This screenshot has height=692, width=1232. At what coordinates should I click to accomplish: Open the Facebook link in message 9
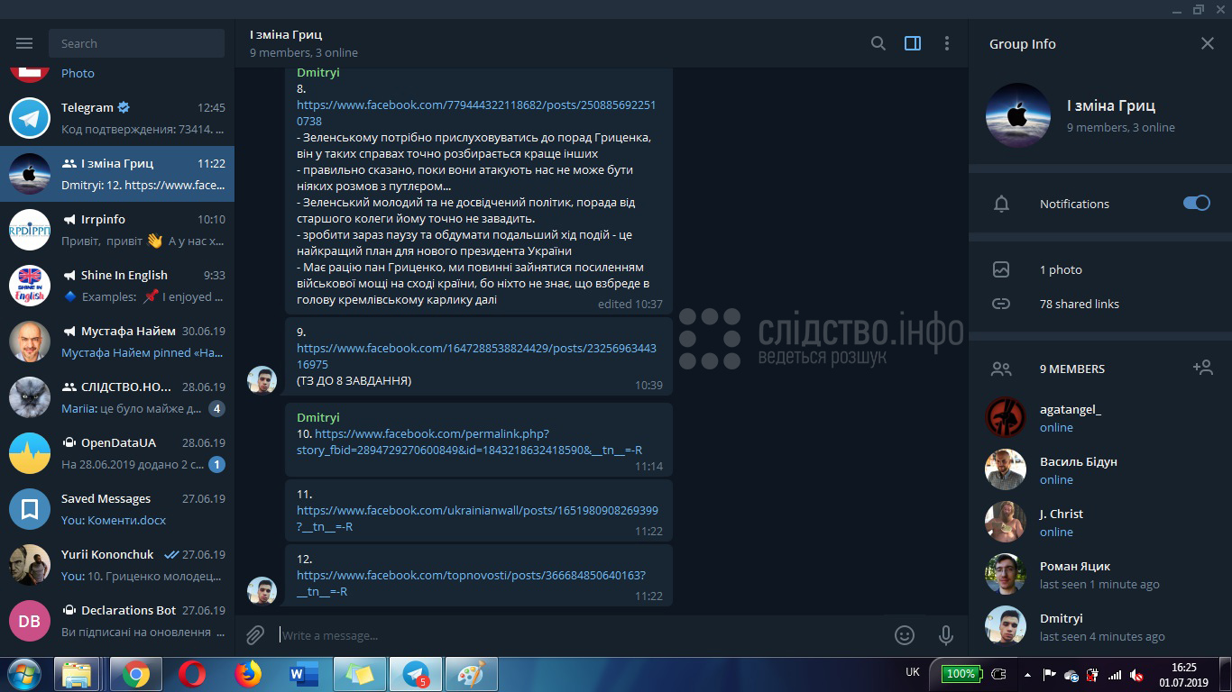(476, 356)
